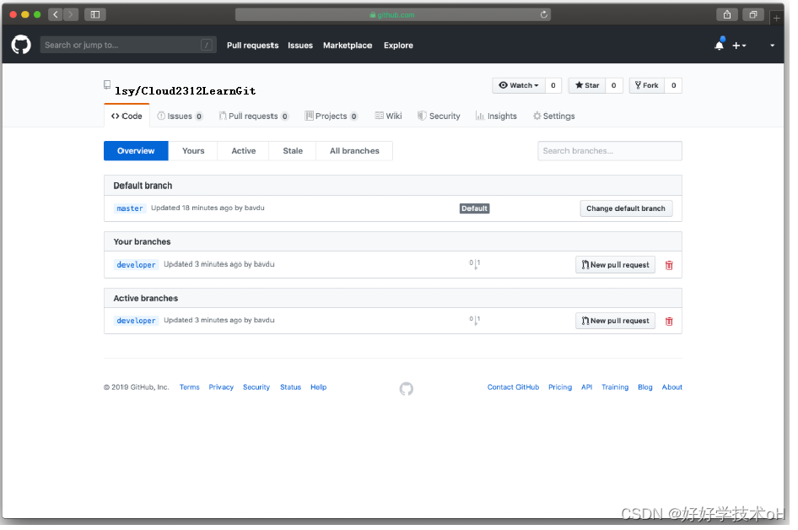
Task: Switch to the Projects tab
Action: [x=331, y=116]
